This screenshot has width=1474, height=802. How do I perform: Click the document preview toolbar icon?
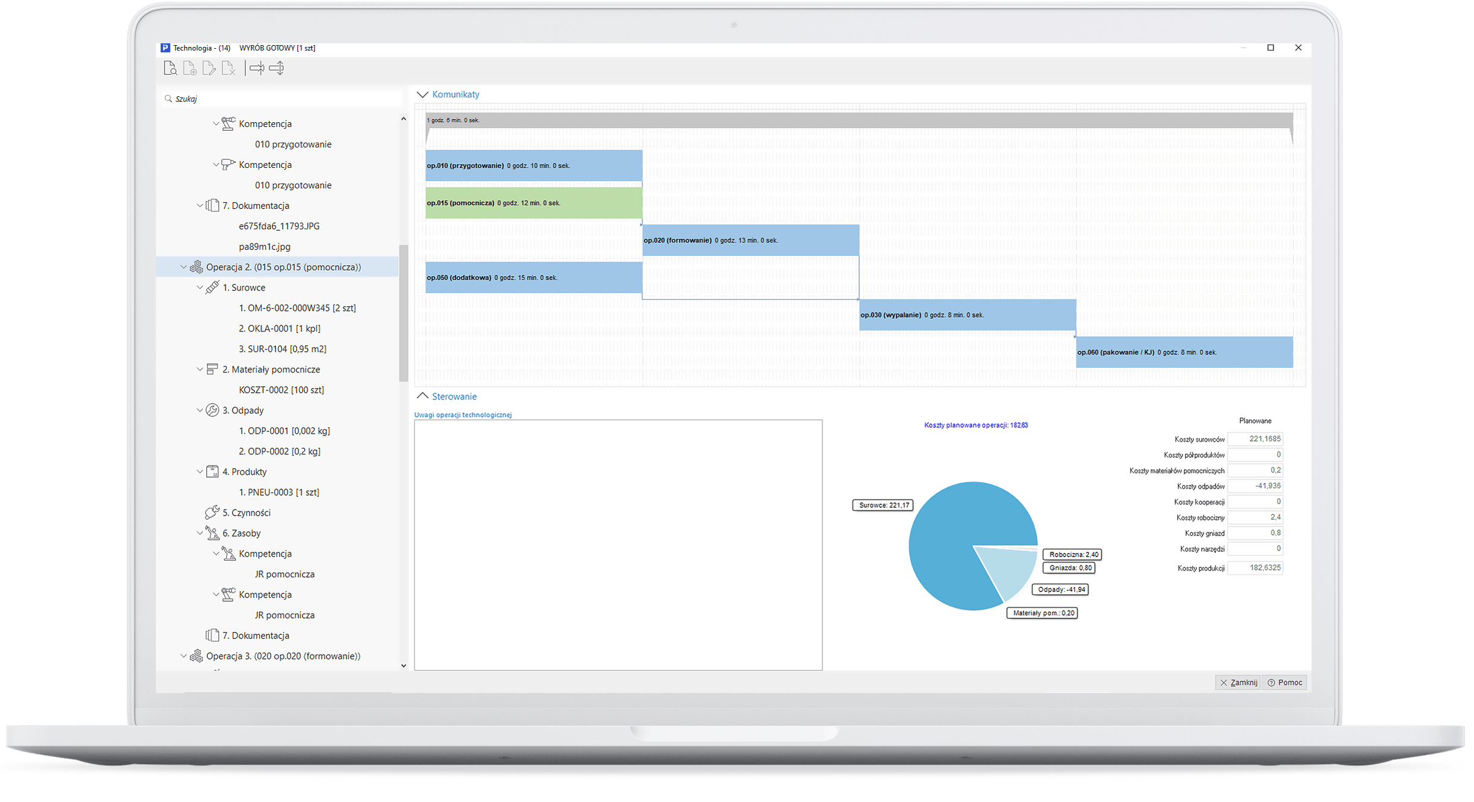pos(170,69)
